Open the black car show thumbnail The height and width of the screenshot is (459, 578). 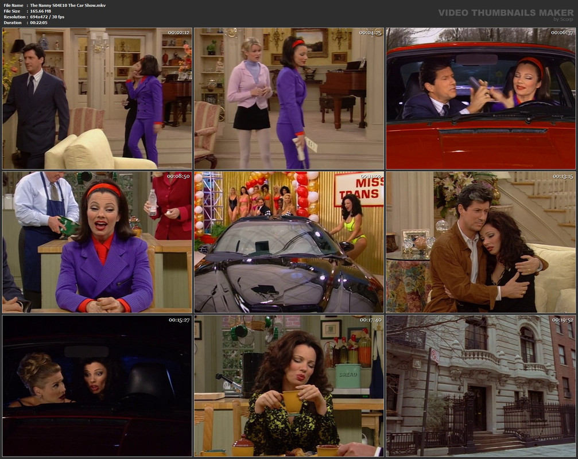click(x=289, y=242)
